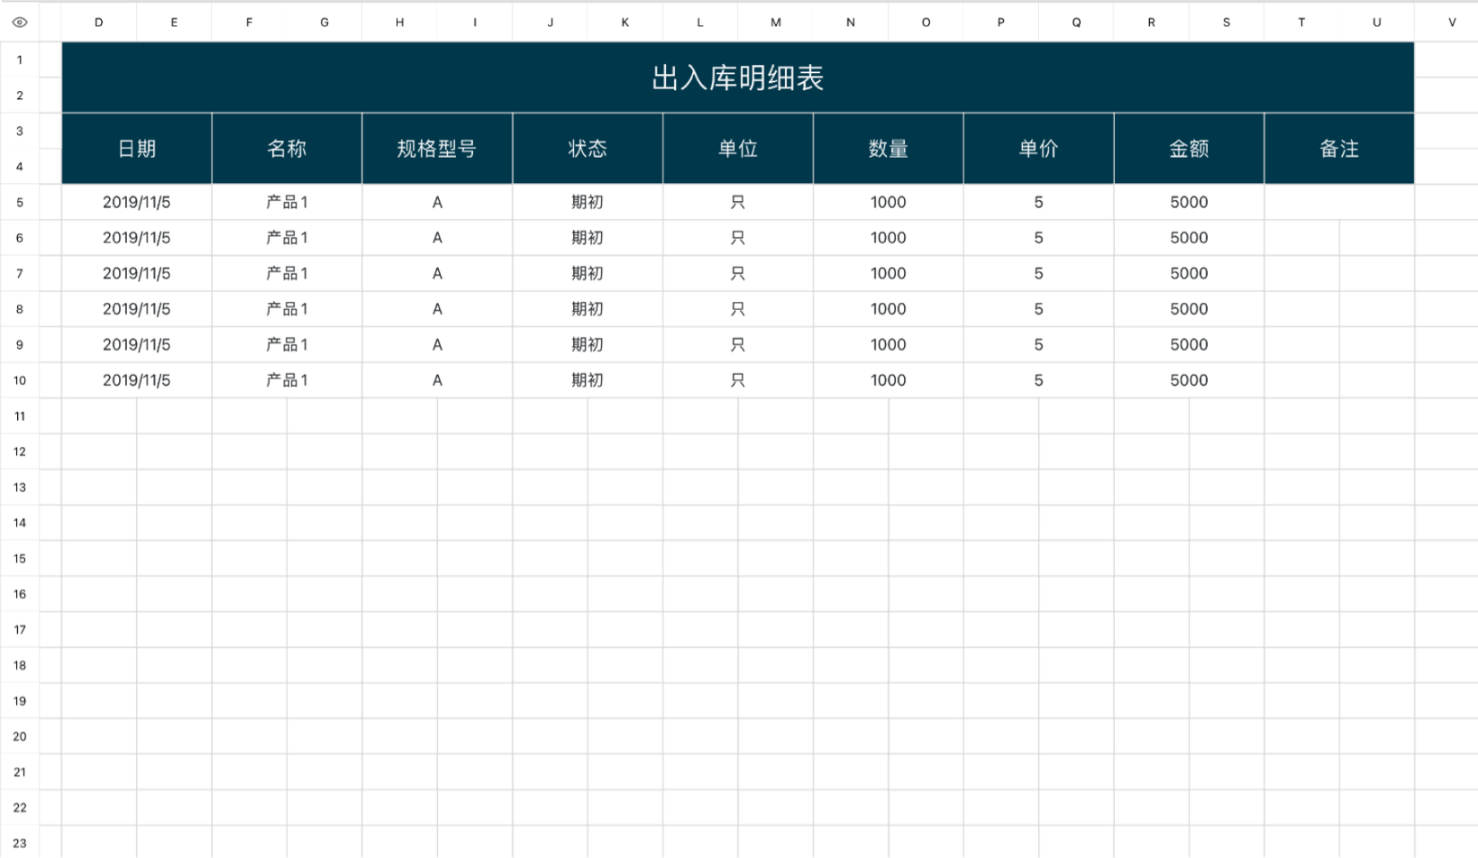The image size is (1478, 858).
Task: Select column D header
Action: [99, 22]
